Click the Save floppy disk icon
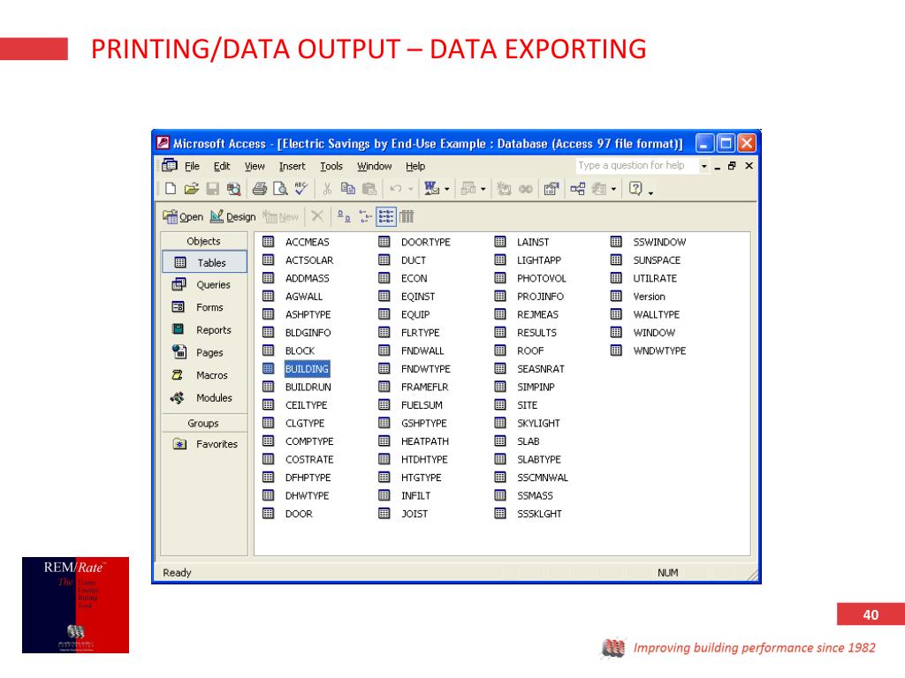Screen dimensions: 905x678 tap(212, 189)
